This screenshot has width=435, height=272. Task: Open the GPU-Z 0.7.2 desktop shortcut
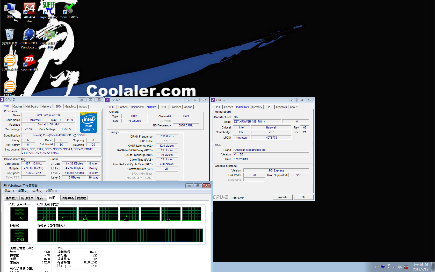click(49, 39)
